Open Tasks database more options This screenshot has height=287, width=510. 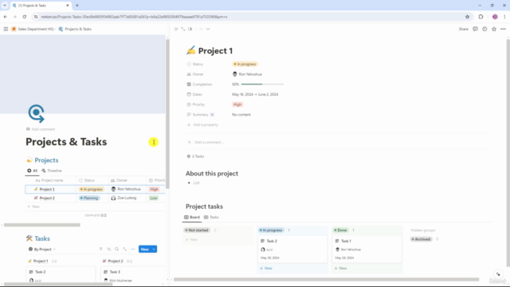click(133, 250)
